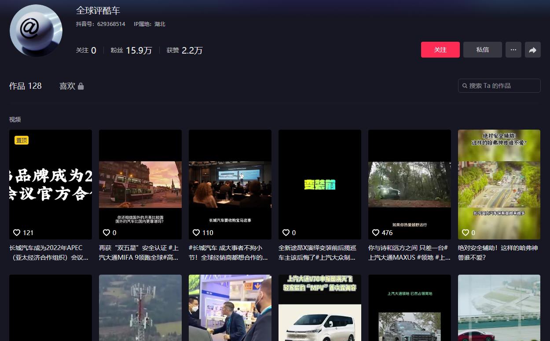Open the 变装前 video thumbnail
The image size is (550, 341).
(x=320, y=185)
